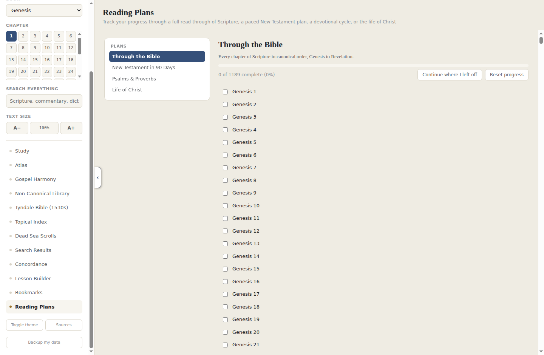Screen dimensions: 544x355
Task: Open the Psalms & Proverbs plan
Action: click(157, 79)
